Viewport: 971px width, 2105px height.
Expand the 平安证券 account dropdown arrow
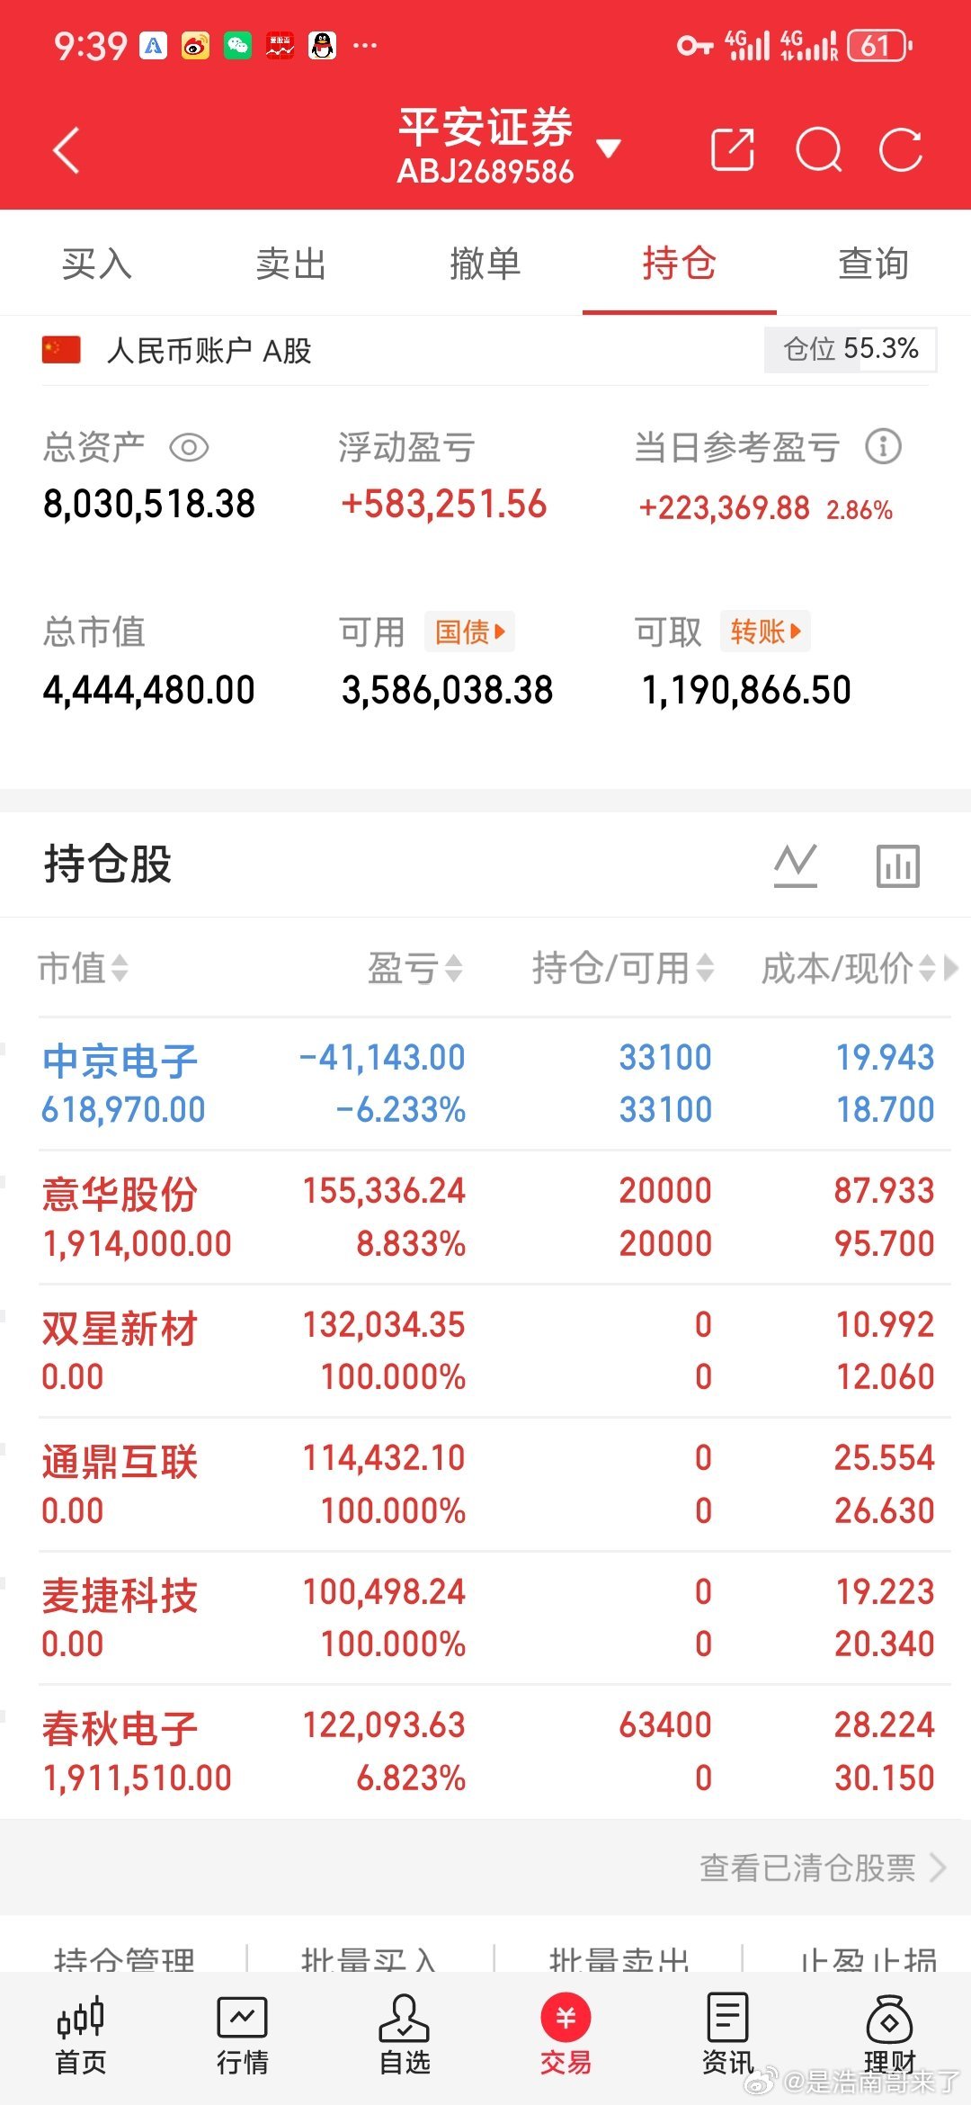coord(609,148)
